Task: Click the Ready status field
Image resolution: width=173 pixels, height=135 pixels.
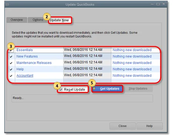Action: pyautogui.click(x=82, y=98)
